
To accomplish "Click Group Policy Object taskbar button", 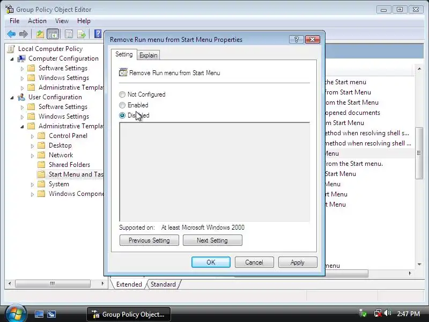I will coord(129,314).
